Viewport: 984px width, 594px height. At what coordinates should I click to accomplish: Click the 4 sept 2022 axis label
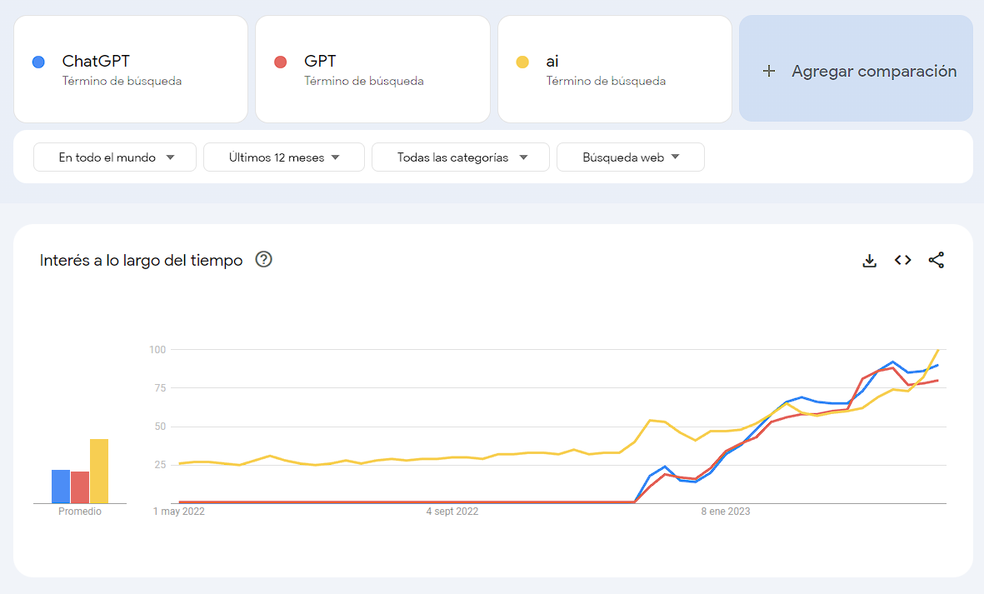click(452, 512)
